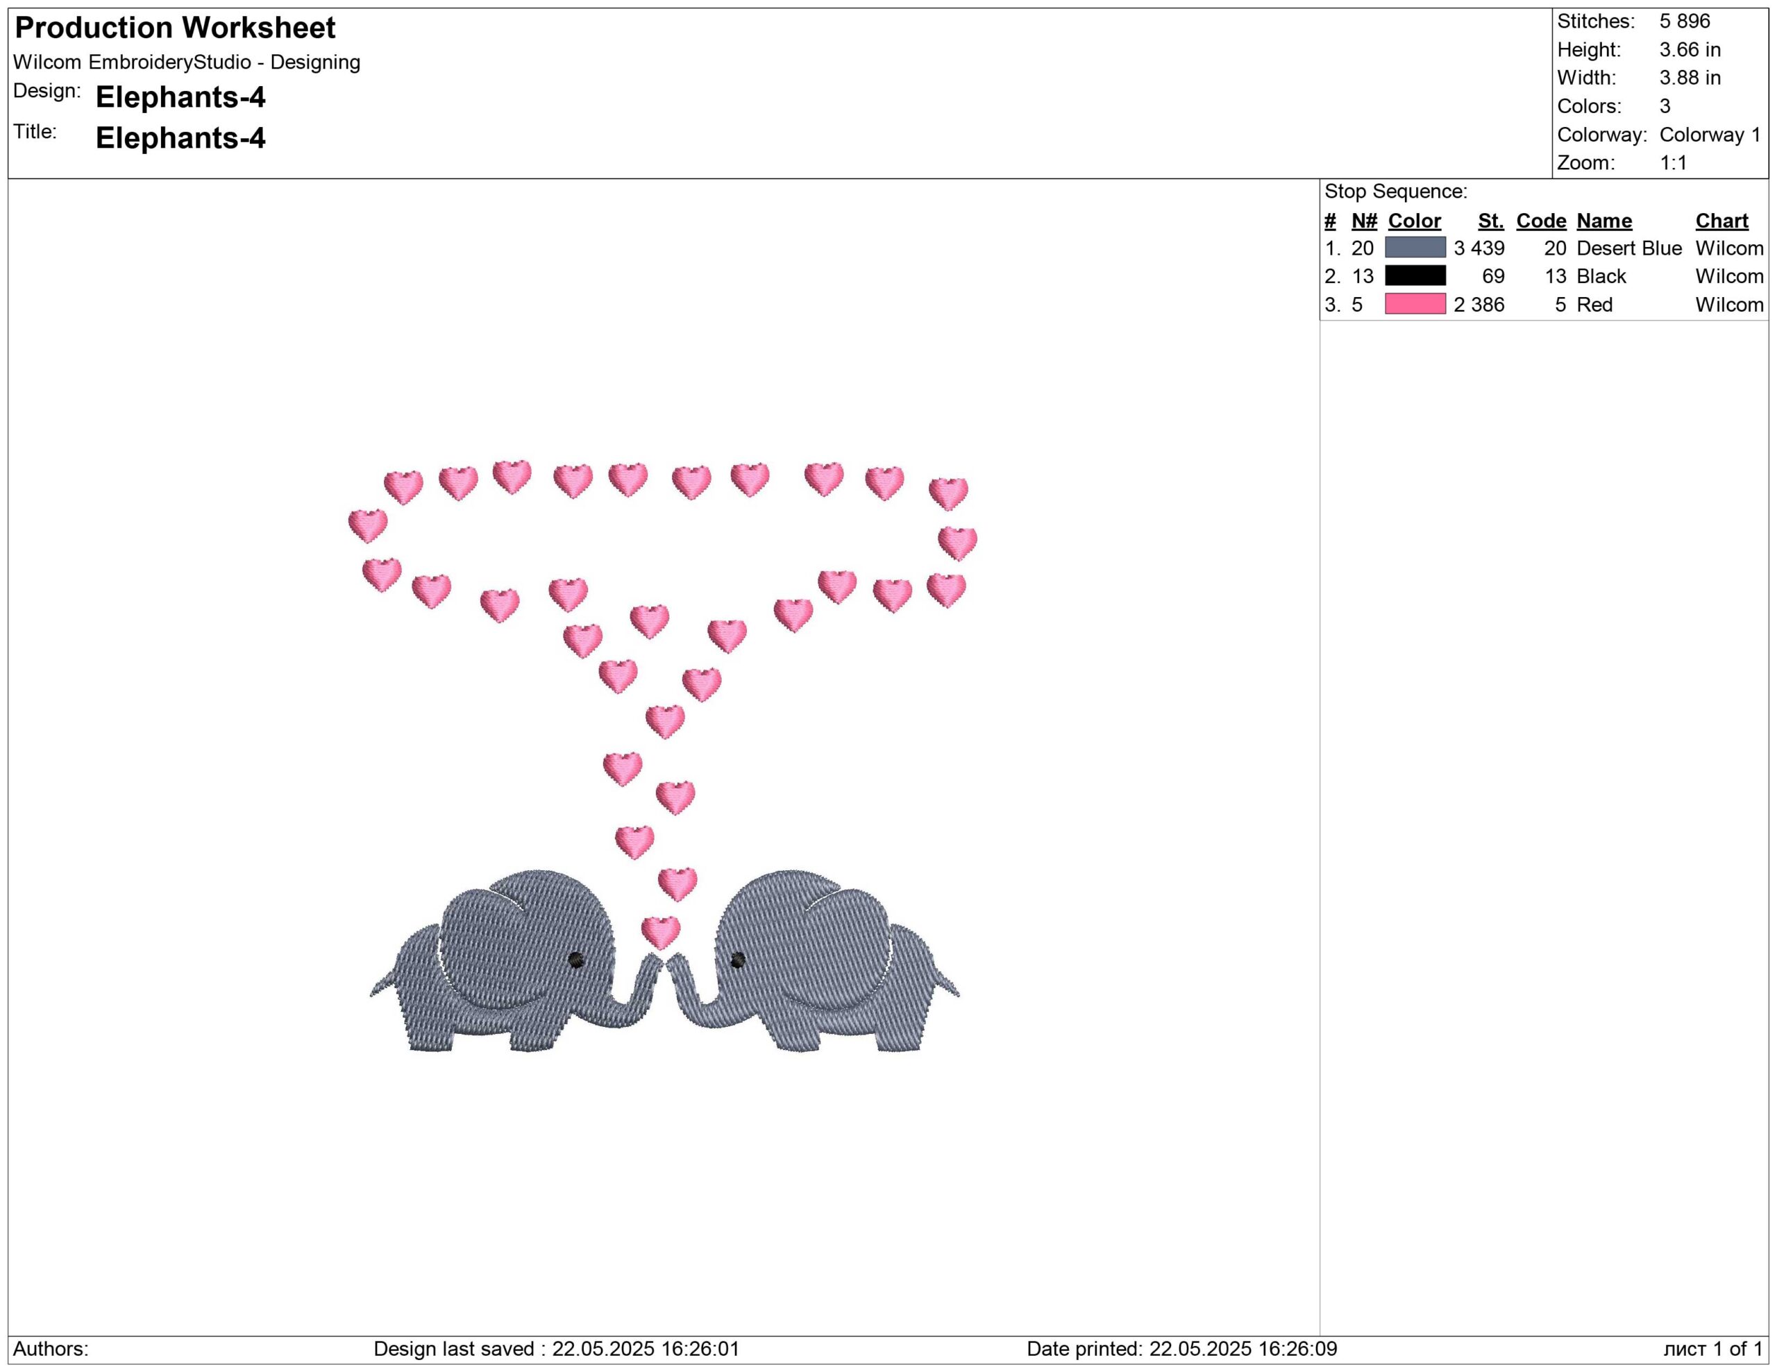
Task: Click the Black color swatch
Action: pos(1415,275)
